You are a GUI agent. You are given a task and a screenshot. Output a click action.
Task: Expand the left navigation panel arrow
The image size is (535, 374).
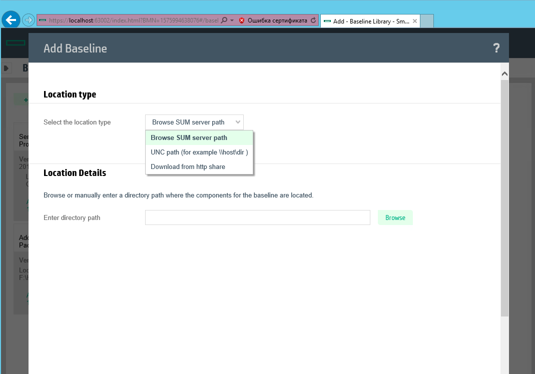7,68
